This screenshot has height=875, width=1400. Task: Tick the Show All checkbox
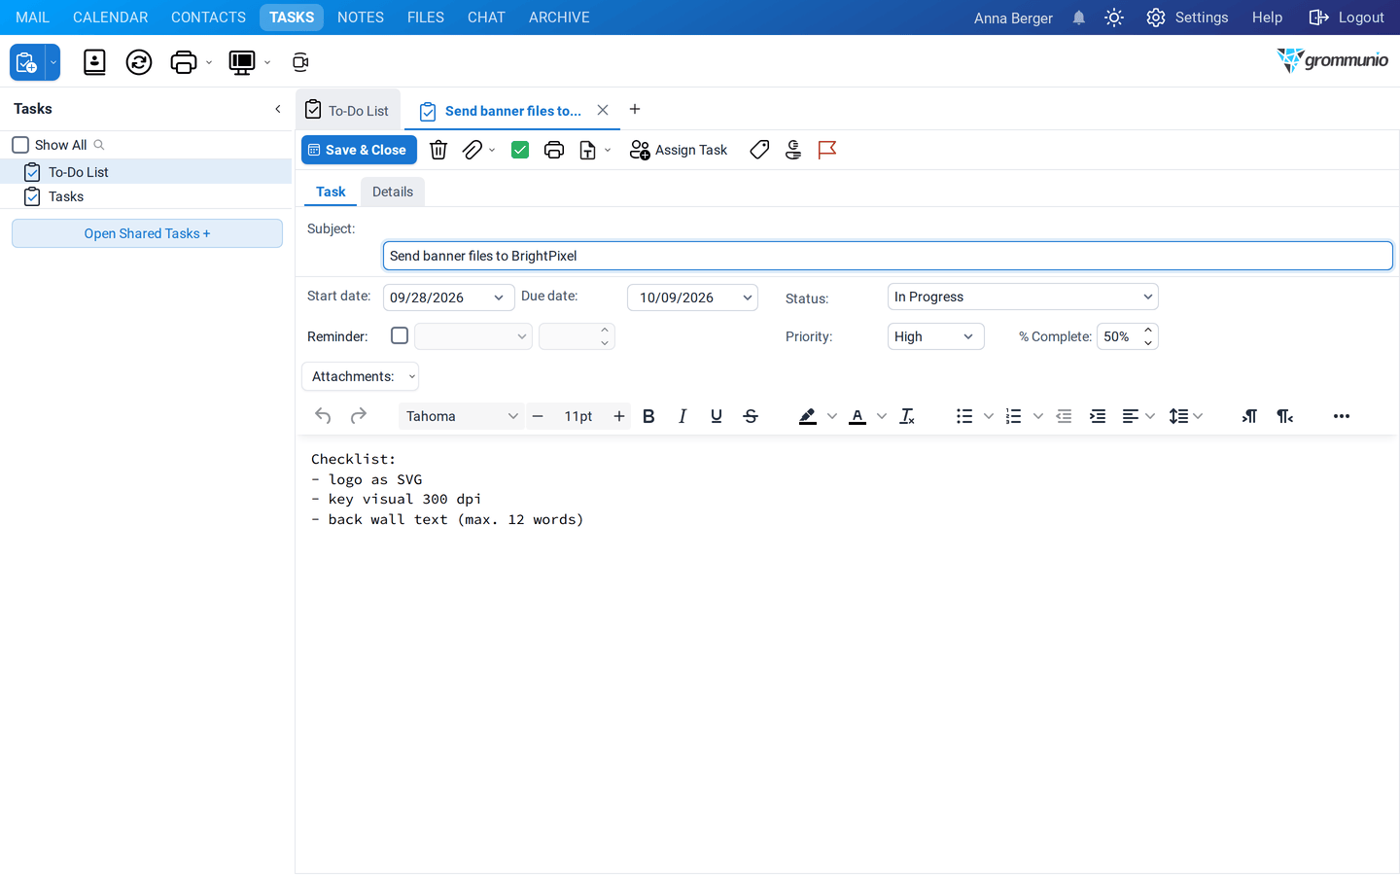[20, 145]
